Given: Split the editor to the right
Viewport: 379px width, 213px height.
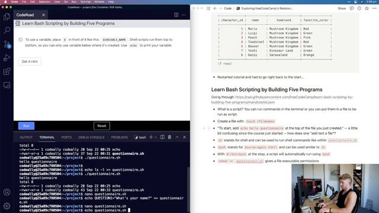Looking at the screenshot, I should click(176, 15).
